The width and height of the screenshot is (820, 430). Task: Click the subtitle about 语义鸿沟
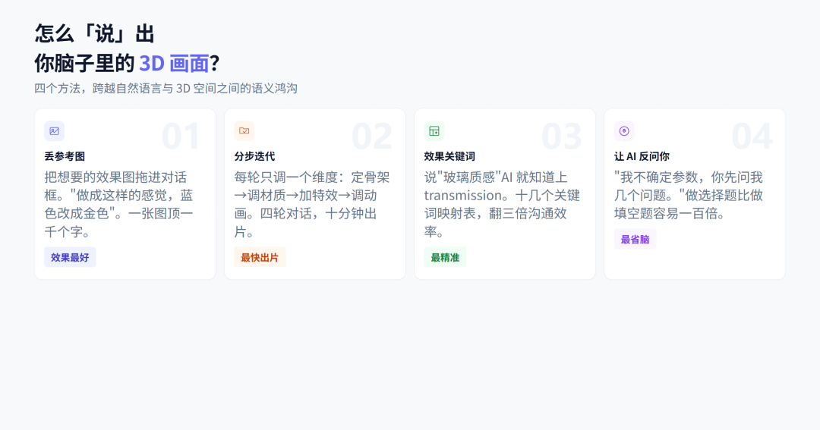point(166,88)
